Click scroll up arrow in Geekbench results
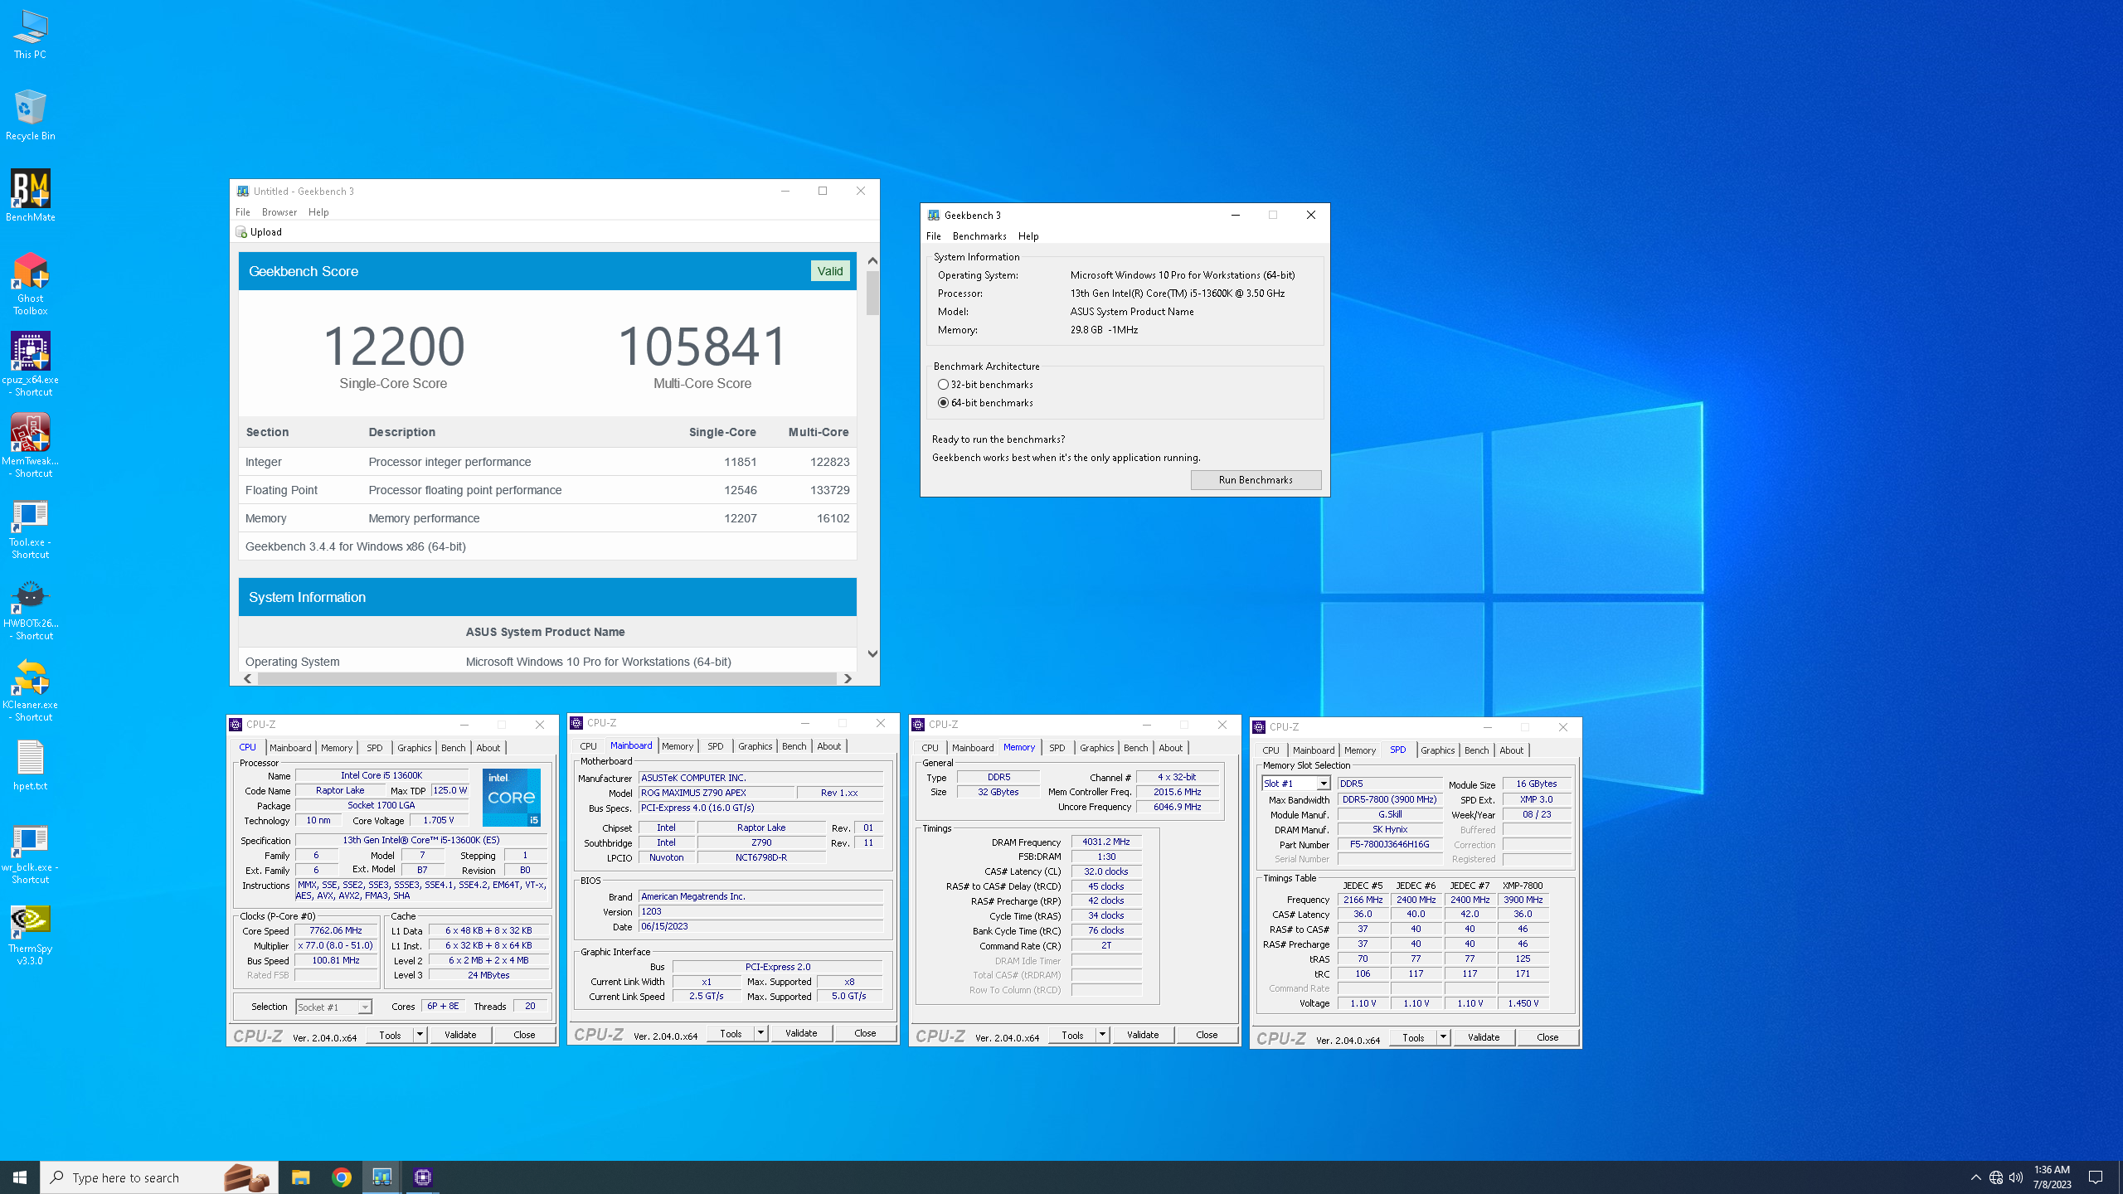 pyautogui.click(x=872, y=261)
